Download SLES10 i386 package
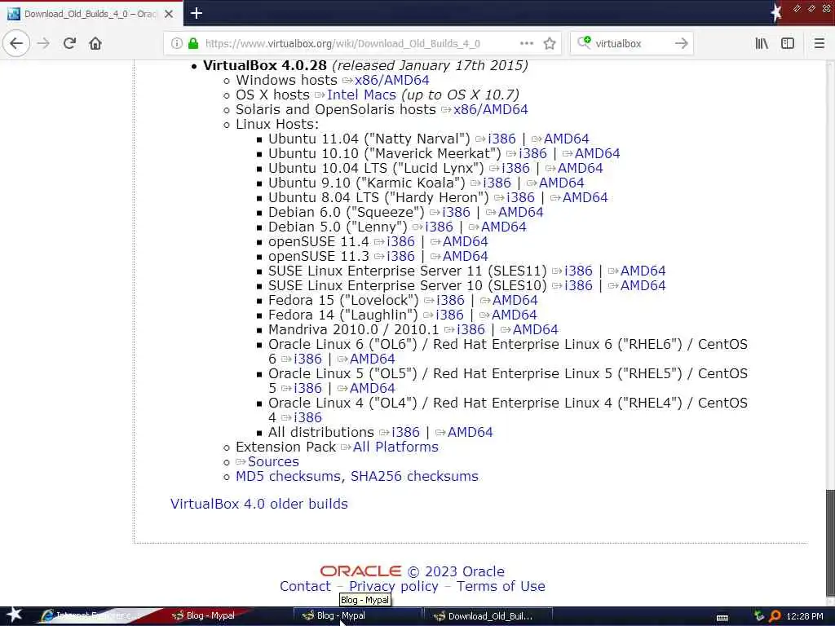This screenshot has height=626, width=835. pyautogui.click(x=578, y=285)
